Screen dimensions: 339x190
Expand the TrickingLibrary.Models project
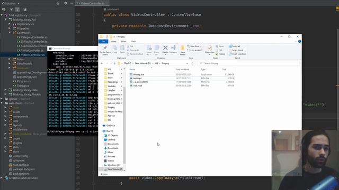6,94
